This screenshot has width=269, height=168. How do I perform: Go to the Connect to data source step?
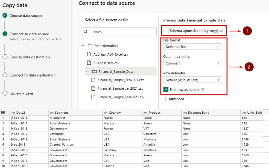(x=29, y=34)
